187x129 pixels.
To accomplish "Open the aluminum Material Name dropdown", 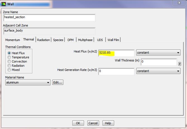I will point(28,82).
